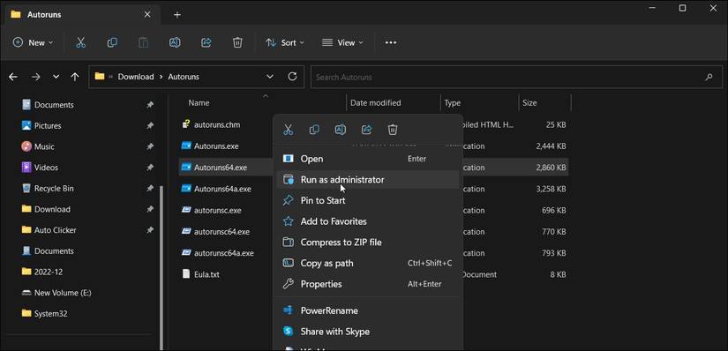Refresh the Autoruns folder view
Screen dimensions: 728x351
coord(292,77)
